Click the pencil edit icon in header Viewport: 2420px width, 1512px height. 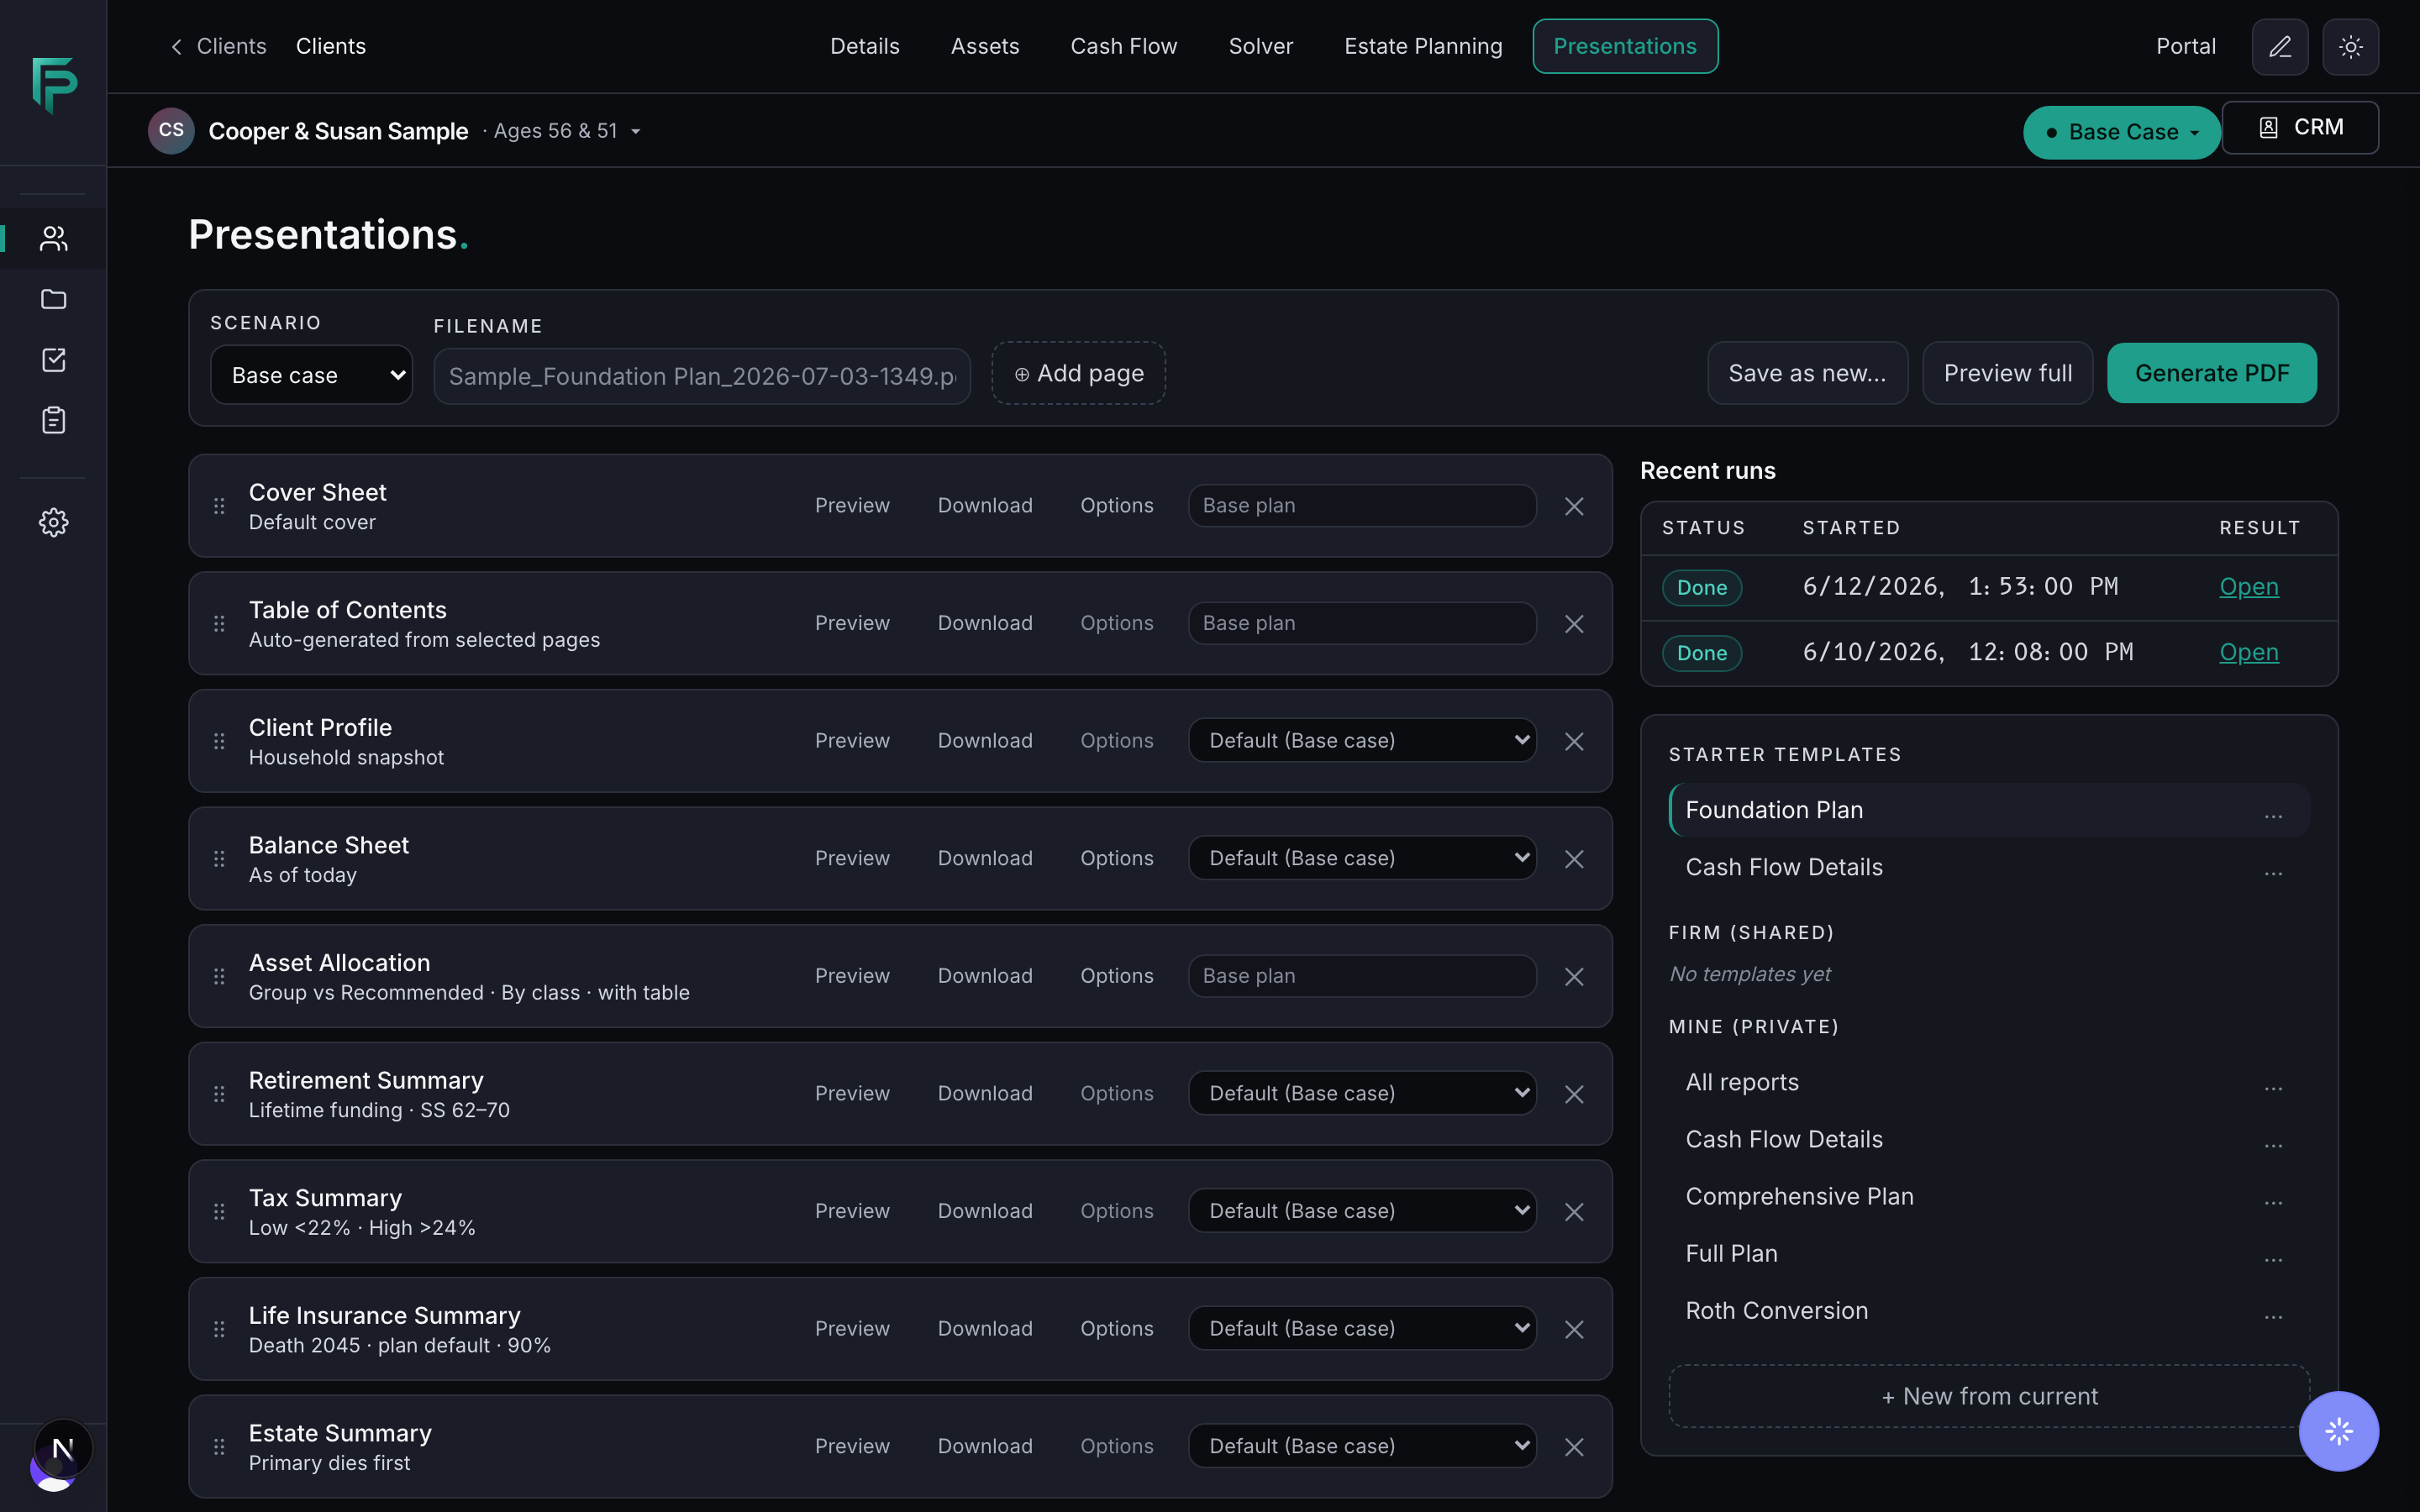point(2280,47)
